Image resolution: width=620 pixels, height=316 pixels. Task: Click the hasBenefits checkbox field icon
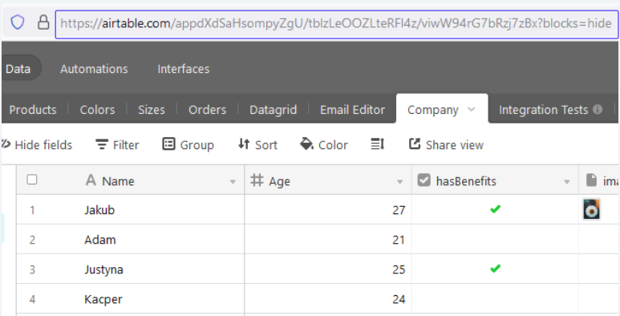(x=423, y=180)
